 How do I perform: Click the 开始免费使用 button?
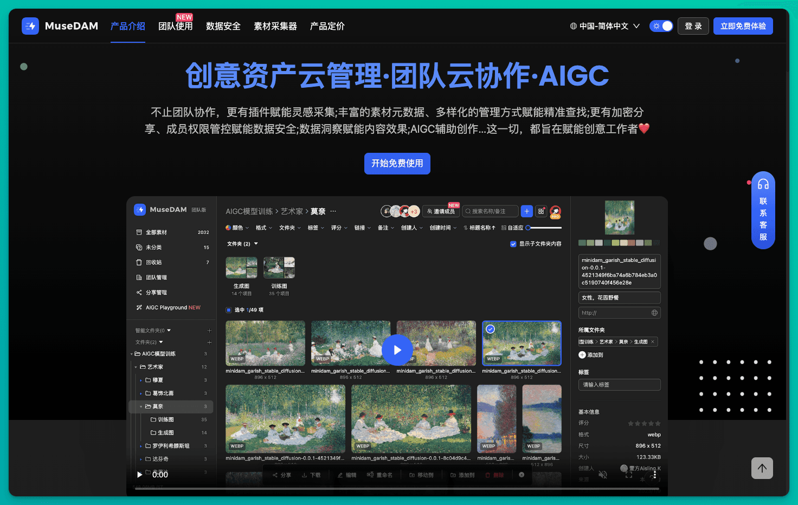click(397, 164)
